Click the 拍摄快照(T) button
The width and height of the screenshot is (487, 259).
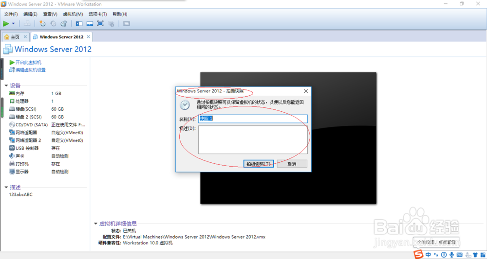coord(259,164)
